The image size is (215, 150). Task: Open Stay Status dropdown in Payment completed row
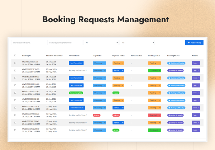coord(99,93)
